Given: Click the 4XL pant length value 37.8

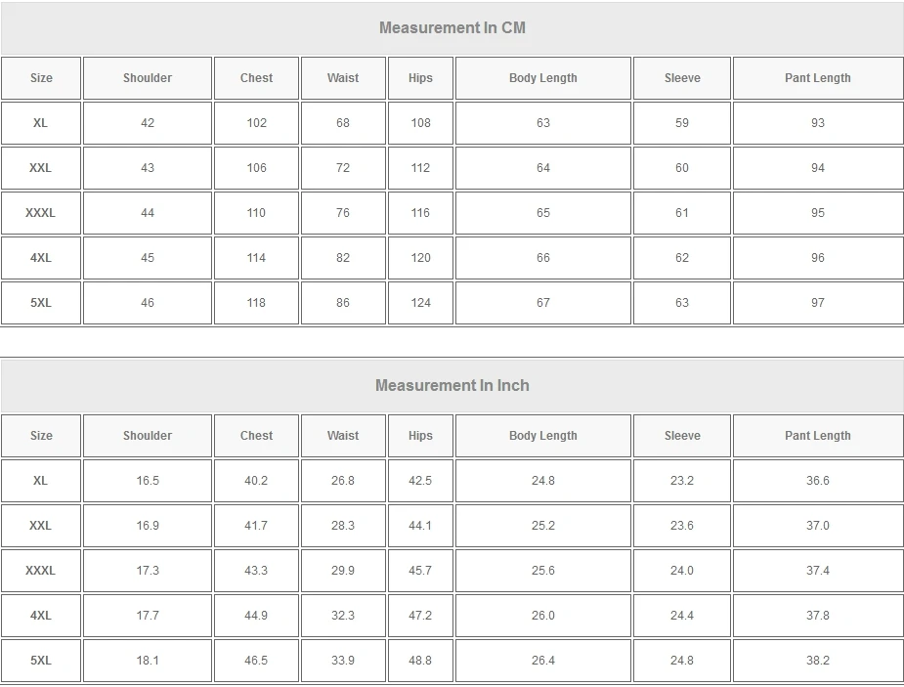Looking at the screenshot, I should [817, 616].
